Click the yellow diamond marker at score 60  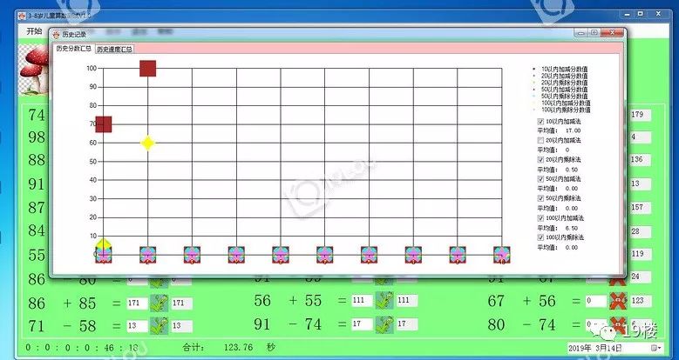pos(147,143)
